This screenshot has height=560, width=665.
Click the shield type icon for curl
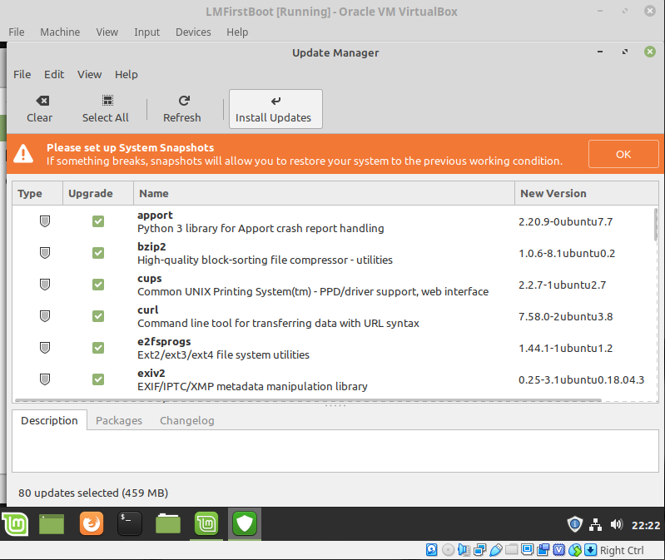click(x=45, y=316)
